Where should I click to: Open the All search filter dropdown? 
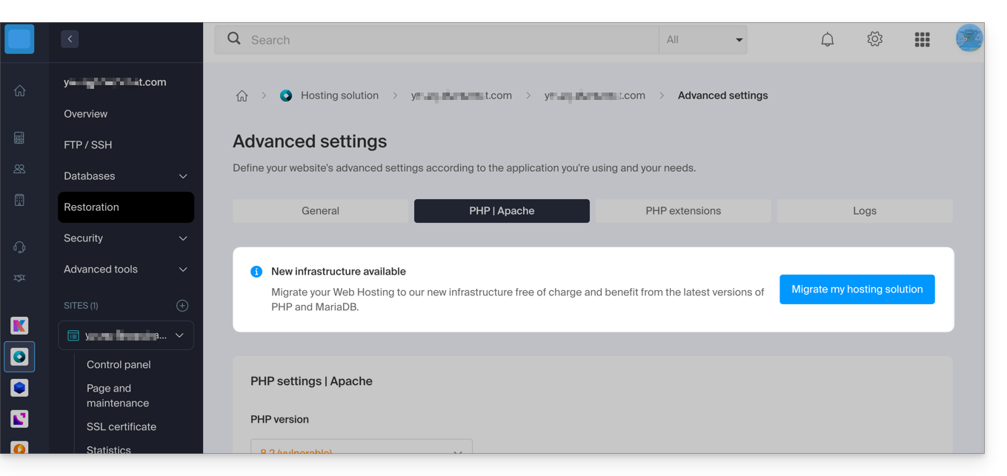703,40
